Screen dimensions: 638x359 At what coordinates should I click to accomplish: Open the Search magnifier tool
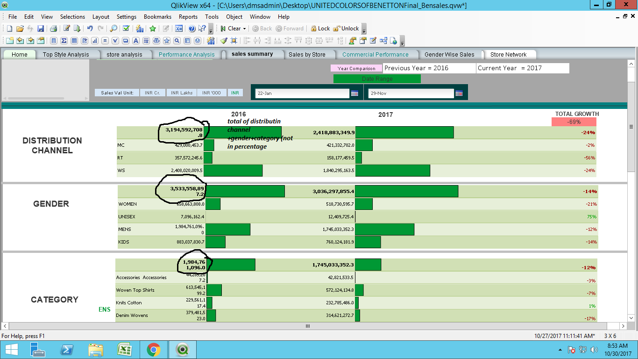(x=113, y=29)
